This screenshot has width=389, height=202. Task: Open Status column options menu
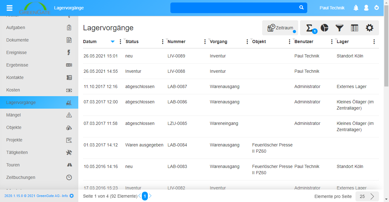point(163,42)
